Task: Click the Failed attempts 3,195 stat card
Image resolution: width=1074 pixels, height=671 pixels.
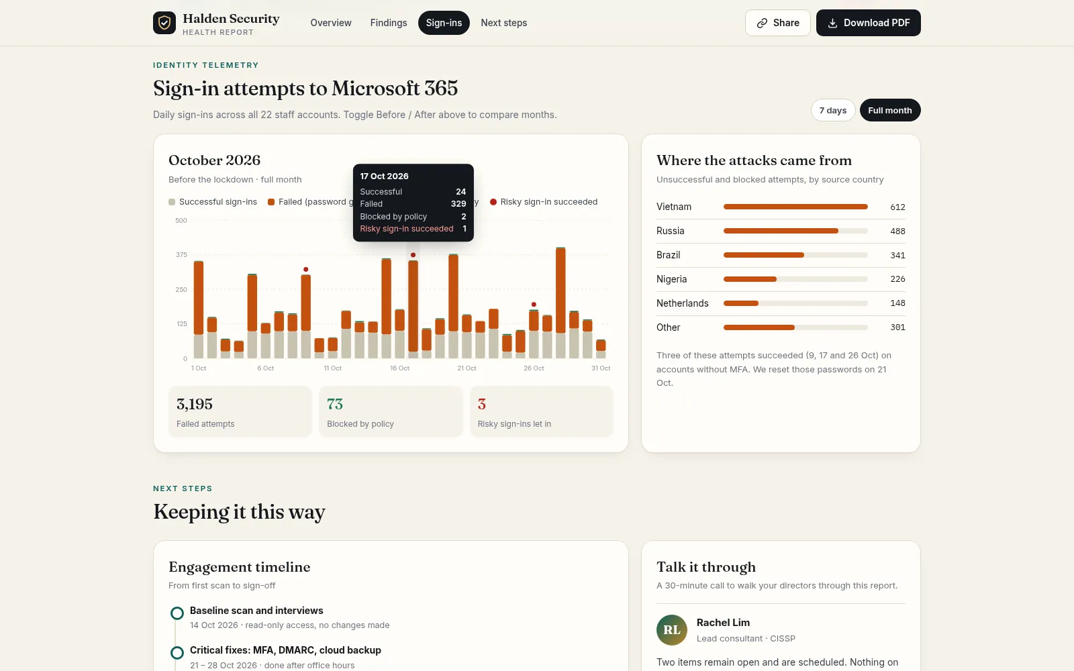Action: 240,411
